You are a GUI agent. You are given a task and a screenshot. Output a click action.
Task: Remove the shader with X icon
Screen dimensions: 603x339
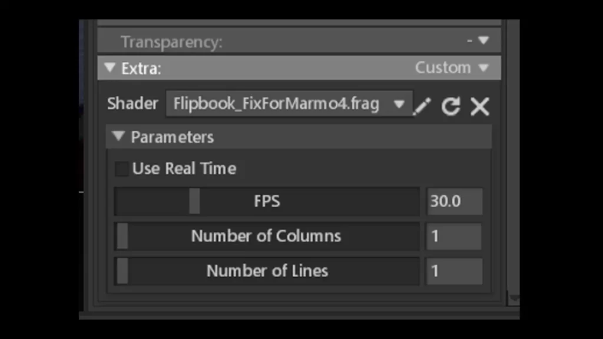[x=480, y=107]
